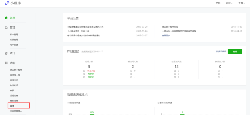Open the 数据项解释 link
This screenshot has width=250, height=115.
tap(221, 51)
